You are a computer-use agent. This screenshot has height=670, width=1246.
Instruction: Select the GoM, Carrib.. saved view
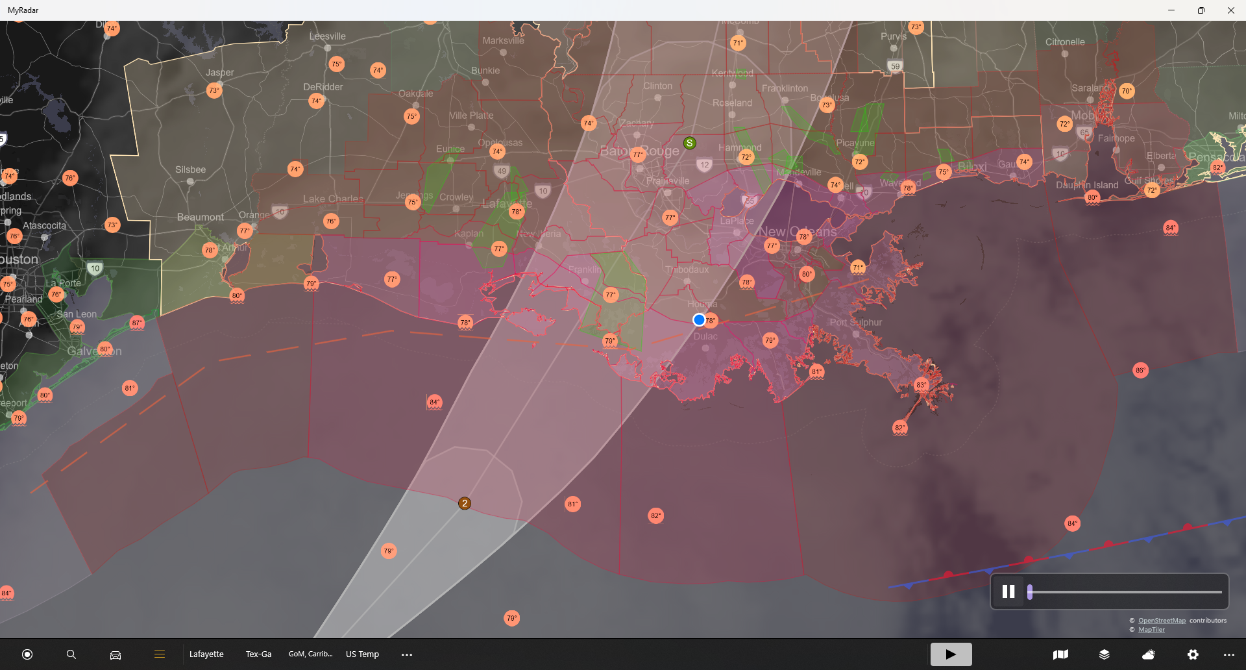pyautogui.click(x=310, y=654)
